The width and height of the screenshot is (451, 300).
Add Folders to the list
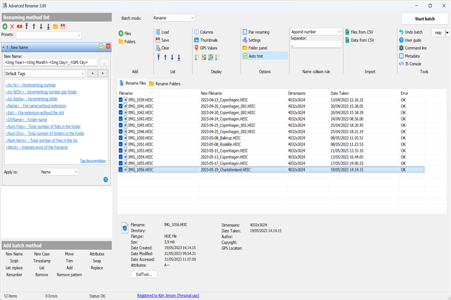[x=127, y=42]
